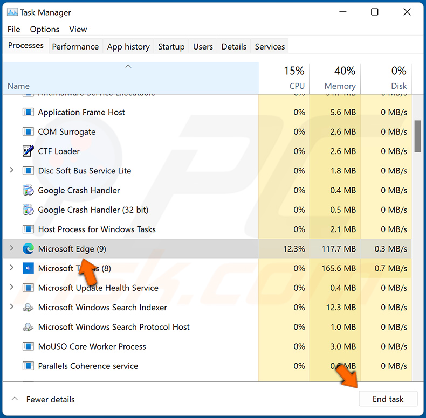Click the vertical scrollbar thumb
This screenshot has height=418, width=426.
(x=417, y=136)
